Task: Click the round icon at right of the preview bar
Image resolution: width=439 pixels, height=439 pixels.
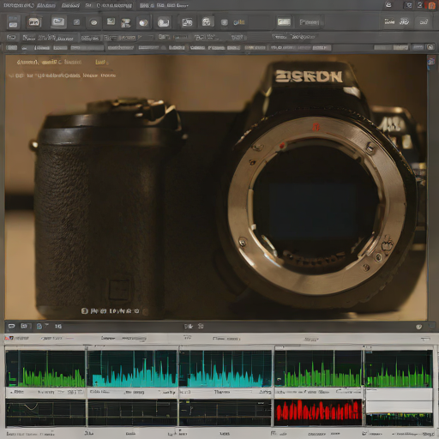Action: pyautogui.click(x=419, y=327)
